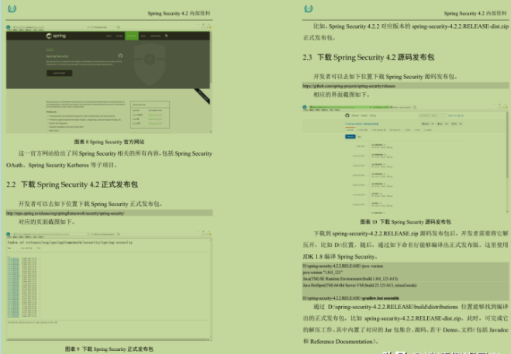Click caption 图表 9 下载 Spring Security 正式发布包
Viewport: 511px width, 354px height.
point(109,349)
